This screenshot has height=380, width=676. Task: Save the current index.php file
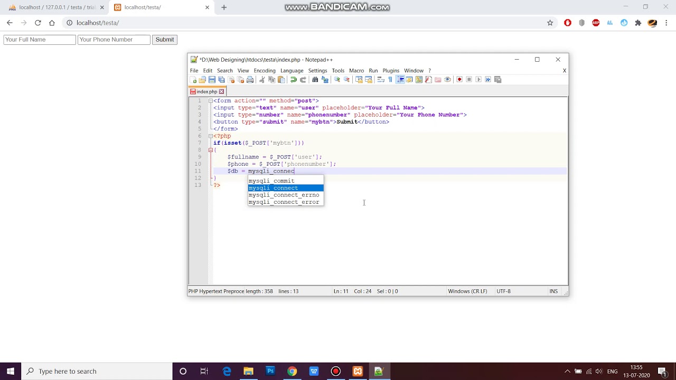[x=212, y=80]
